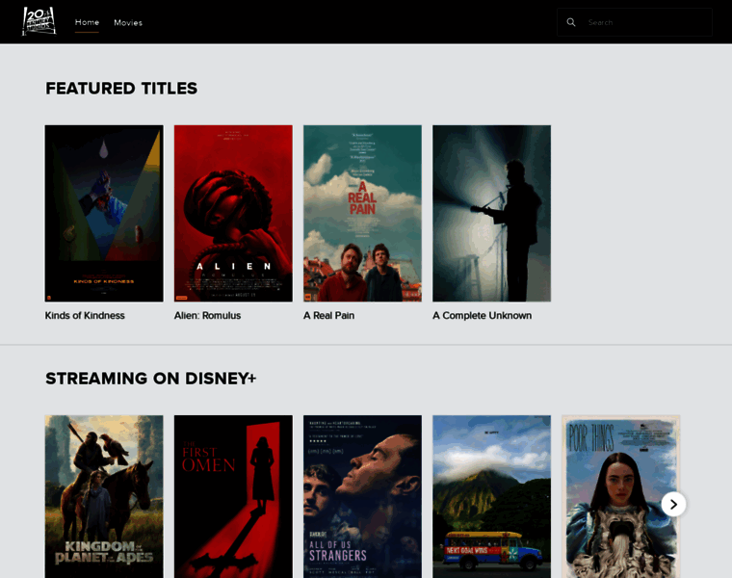Open the Poor Things poster
Screen dimensions: 732x578
click(x=621, y=497)
